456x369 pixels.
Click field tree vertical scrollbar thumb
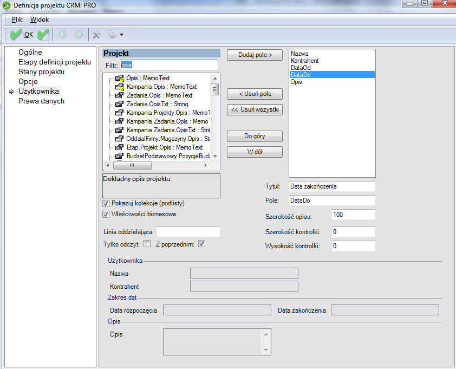pyautogui.click(x=215, y=89)
